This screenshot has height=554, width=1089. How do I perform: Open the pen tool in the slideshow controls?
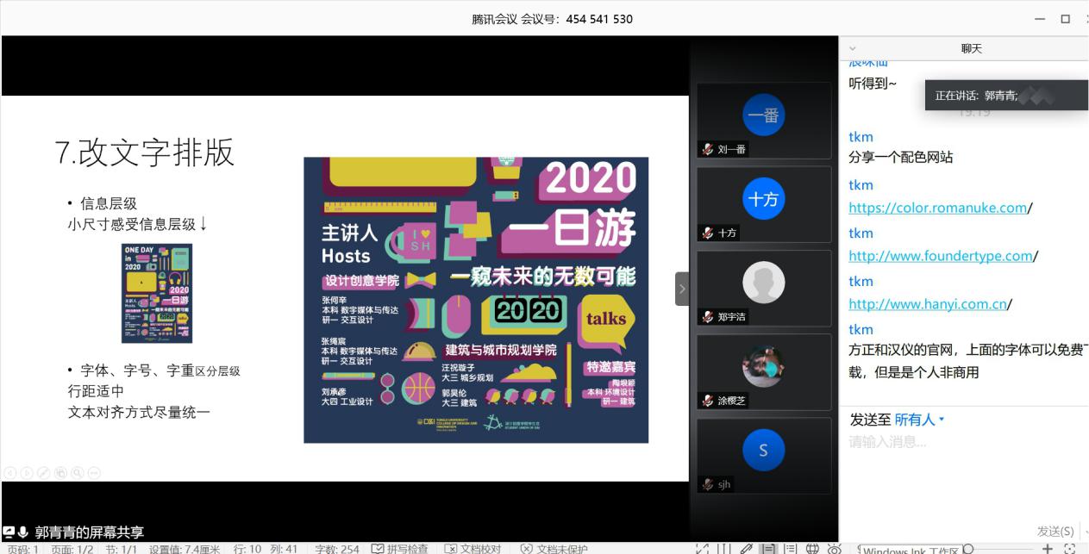[44, 472]
